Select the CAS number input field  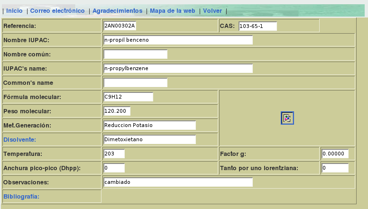(x=257, y=26)
